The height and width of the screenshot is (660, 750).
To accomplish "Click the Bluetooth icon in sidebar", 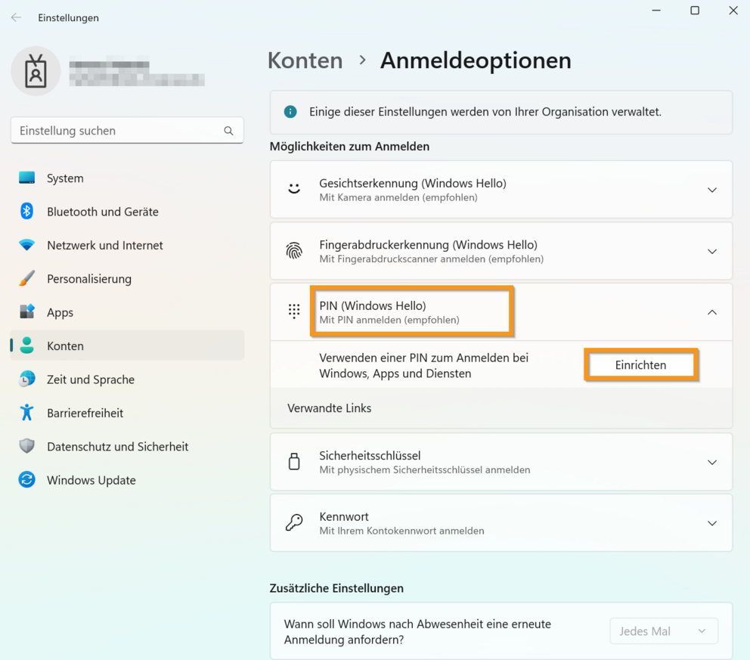I will click(27, 212).
